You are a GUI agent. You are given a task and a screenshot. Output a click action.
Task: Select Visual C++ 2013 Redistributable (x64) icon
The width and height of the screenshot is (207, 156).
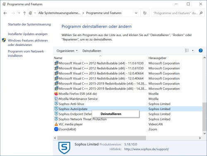pos(56,73)
